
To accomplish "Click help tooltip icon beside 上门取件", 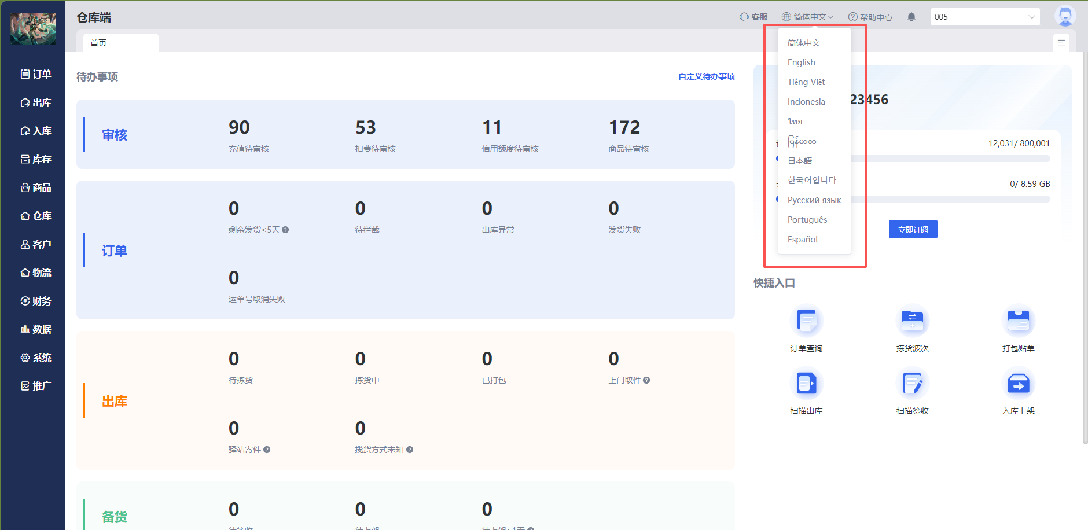I will (x=646, y=380).
